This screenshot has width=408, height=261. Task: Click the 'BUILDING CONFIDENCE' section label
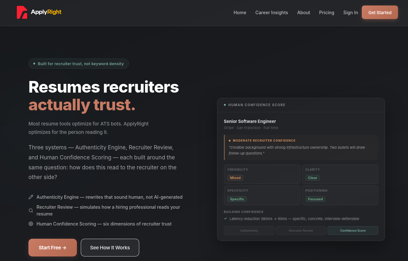pyautogui.click(x=244, y=212)
